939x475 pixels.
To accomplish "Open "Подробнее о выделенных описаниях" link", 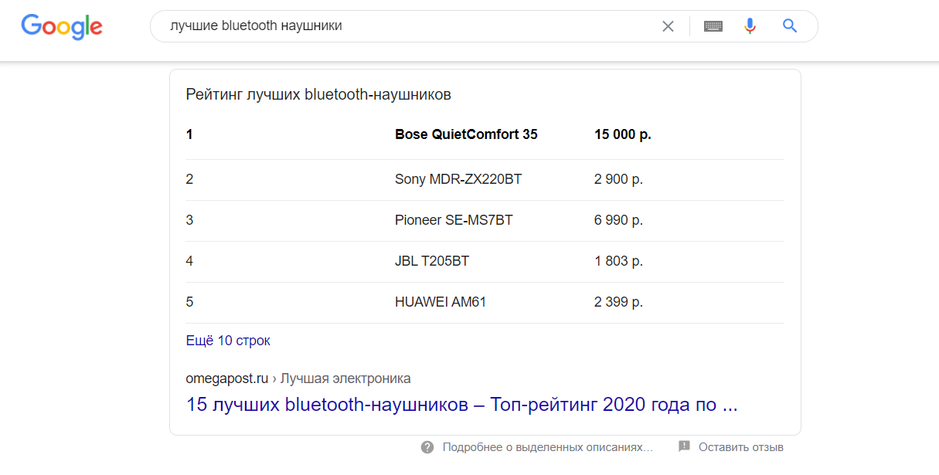I will tap(547, 447).
